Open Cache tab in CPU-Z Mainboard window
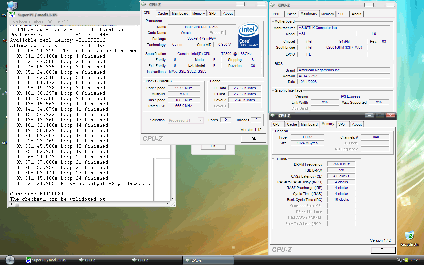424x265 pixels. (291, 14)
